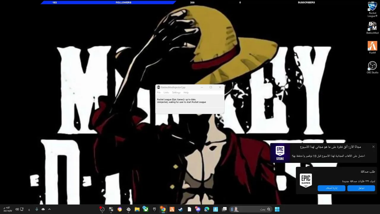The height and width of the screenshot is (214, 380).
Task: Click the microphone tray icon
Action: coord(37,209)
